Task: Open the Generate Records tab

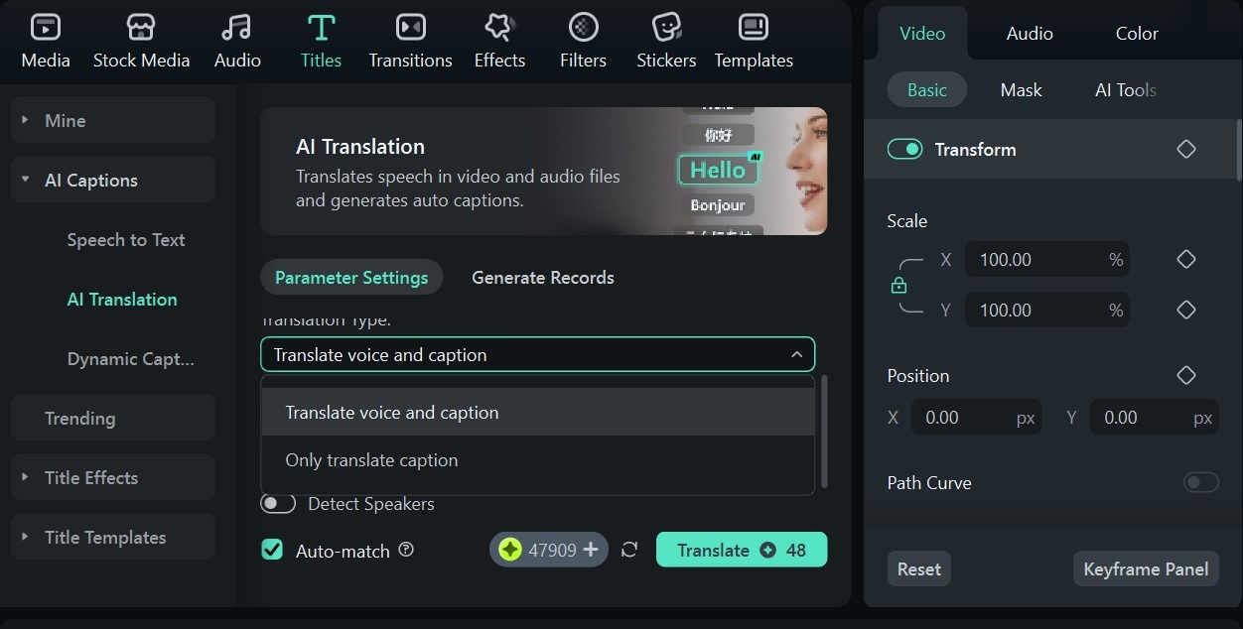Action: pyautogui.click(x=543, y=277)
